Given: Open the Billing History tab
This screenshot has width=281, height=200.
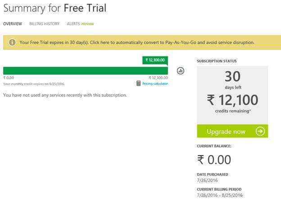Looking at the screenshot, I should [44, 24].
